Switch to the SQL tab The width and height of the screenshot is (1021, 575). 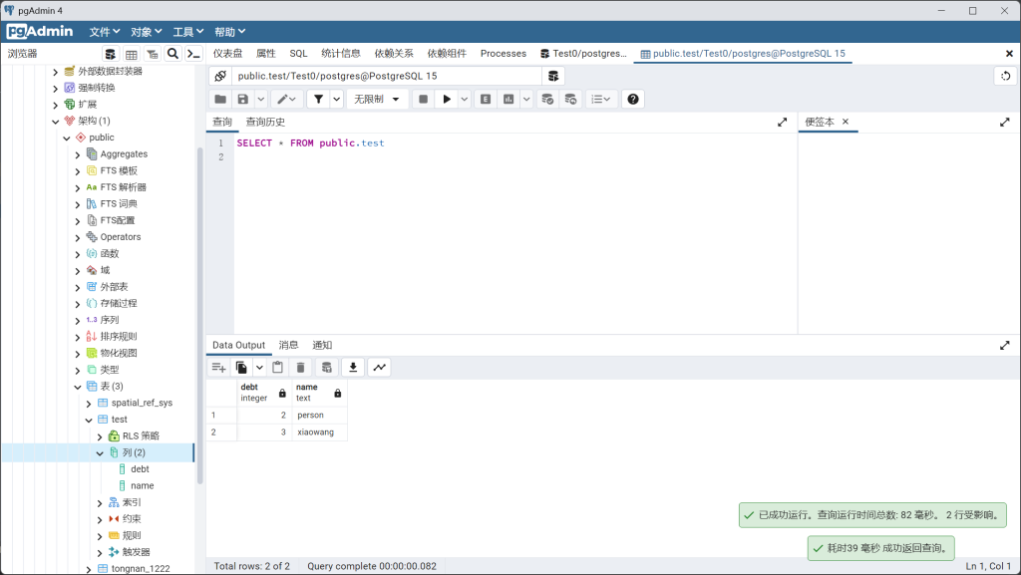point(298,54)
